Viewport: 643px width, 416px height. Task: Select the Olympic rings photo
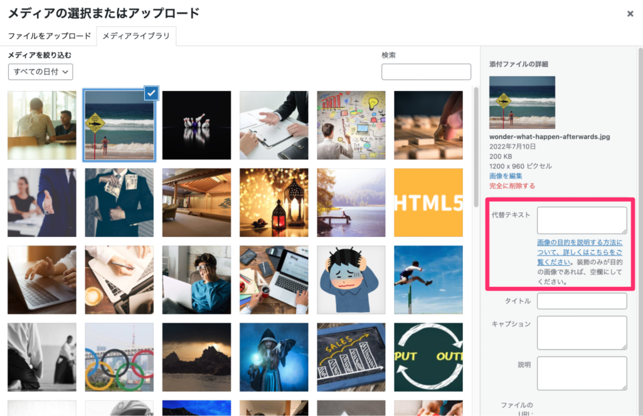pos(119,357)
